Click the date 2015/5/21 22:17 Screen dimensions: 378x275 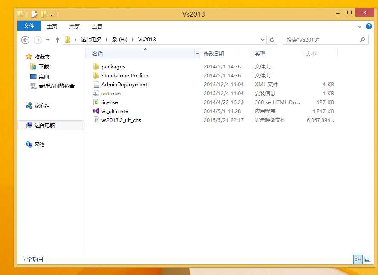click(x=224, y=120)
